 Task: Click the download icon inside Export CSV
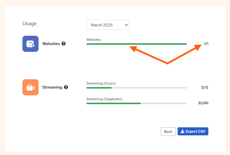(x=182, y=131)
